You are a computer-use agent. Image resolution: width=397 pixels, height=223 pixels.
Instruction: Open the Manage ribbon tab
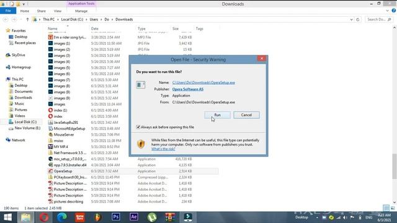point(81,11)
